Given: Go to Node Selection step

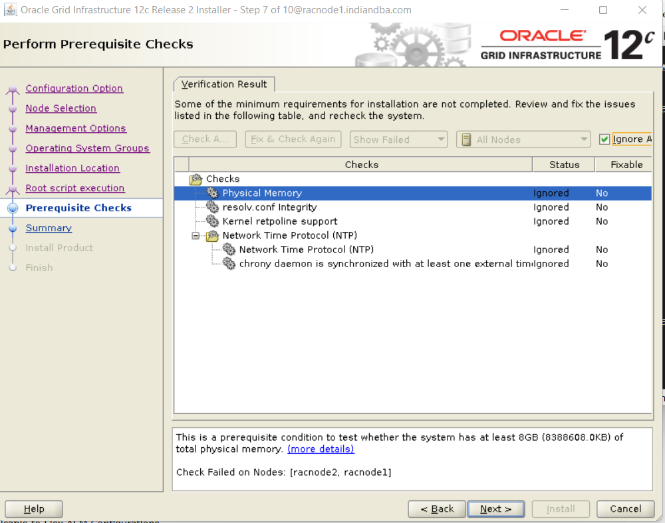Looking at the screenshot, I should pyautogui.click(x=61, y=108).
